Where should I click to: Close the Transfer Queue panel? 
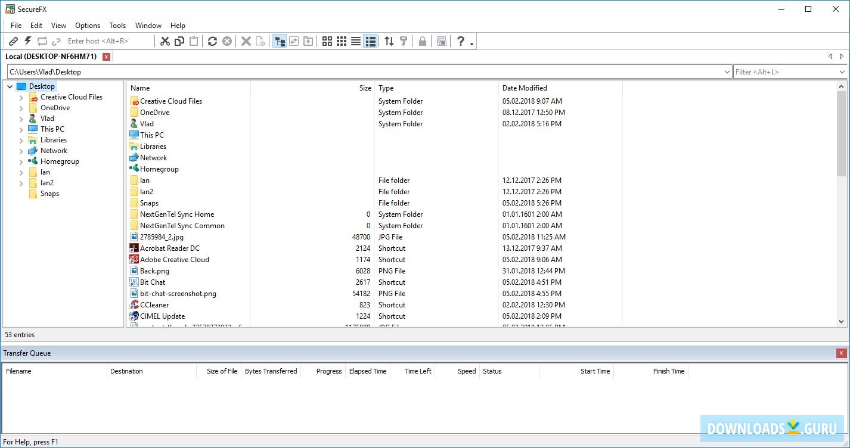coord(841,353)
